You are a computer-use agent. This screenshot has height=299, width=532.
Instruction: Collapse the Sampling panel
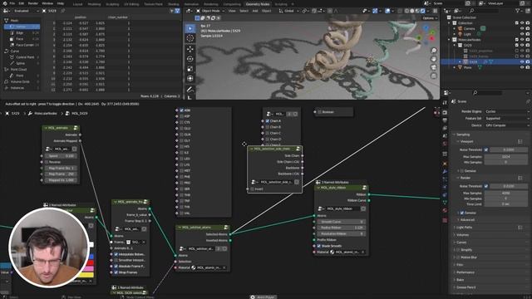pyautogui.click(x=461, y=135)
